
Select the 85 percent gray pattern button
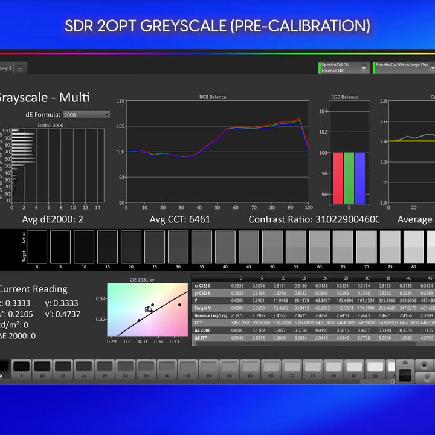point(354,369)
